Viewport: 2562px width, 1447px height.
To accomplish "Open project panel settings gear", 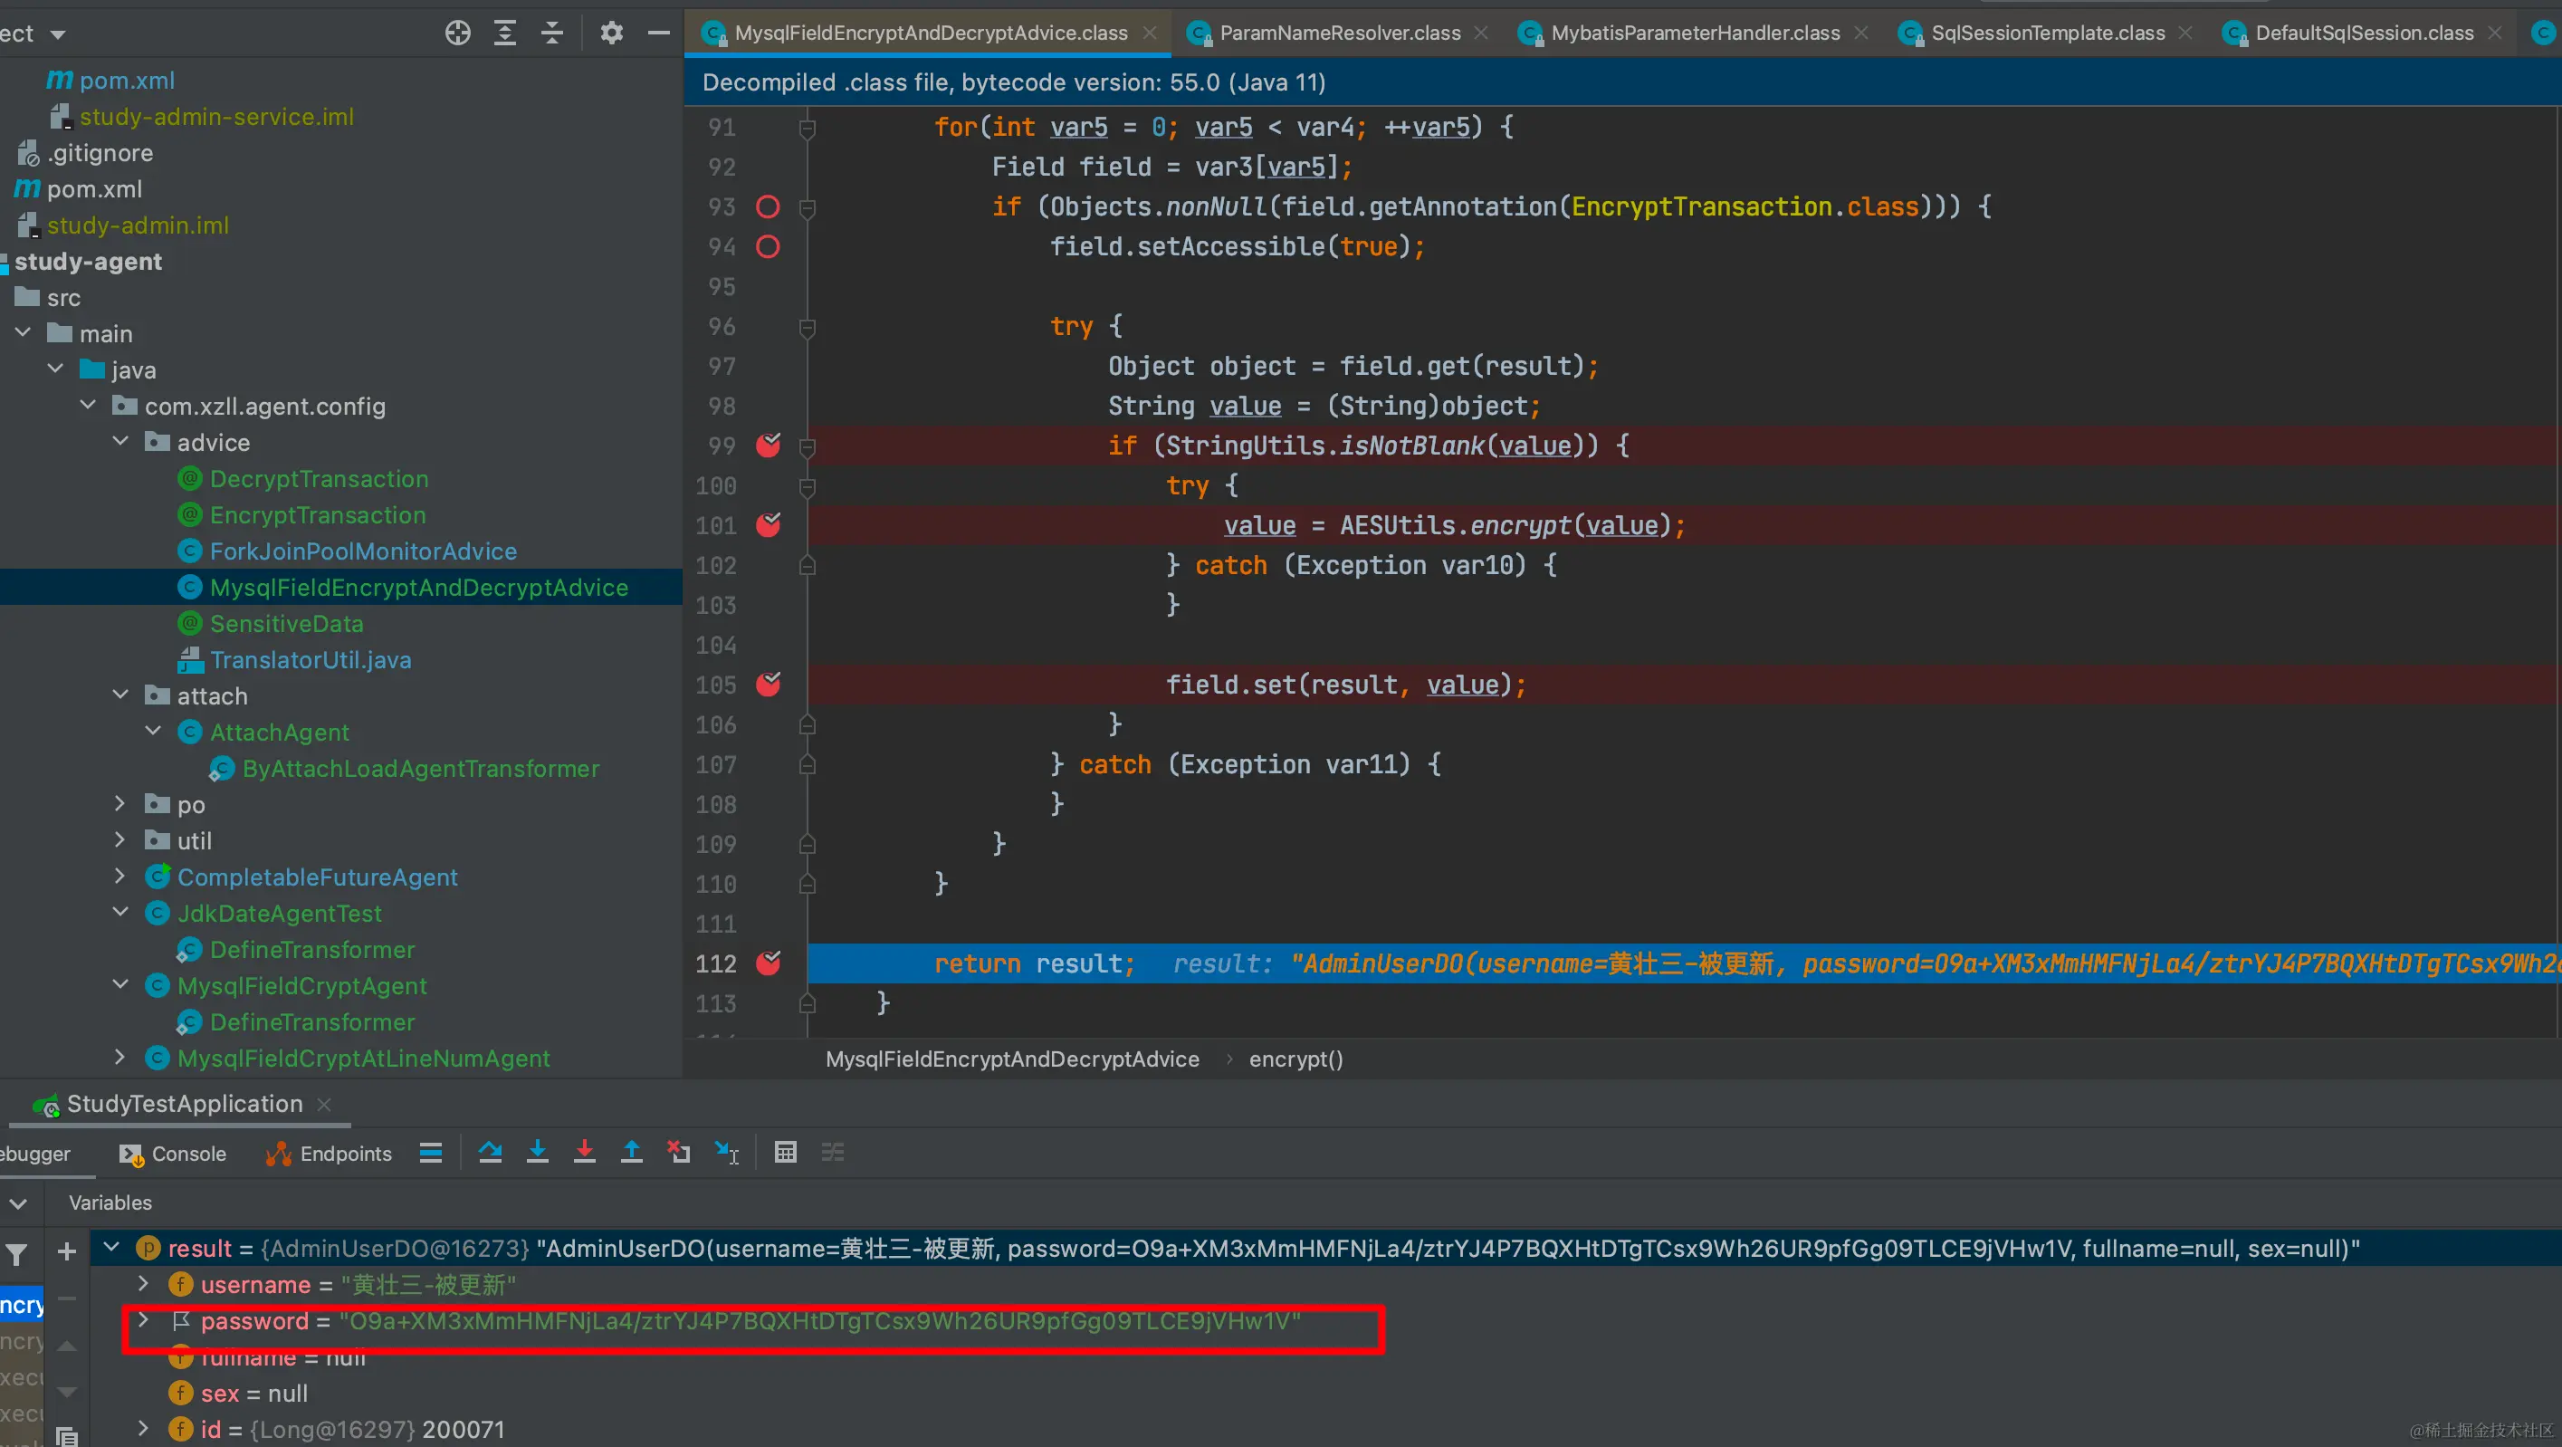I will click(x=612, y=33).
